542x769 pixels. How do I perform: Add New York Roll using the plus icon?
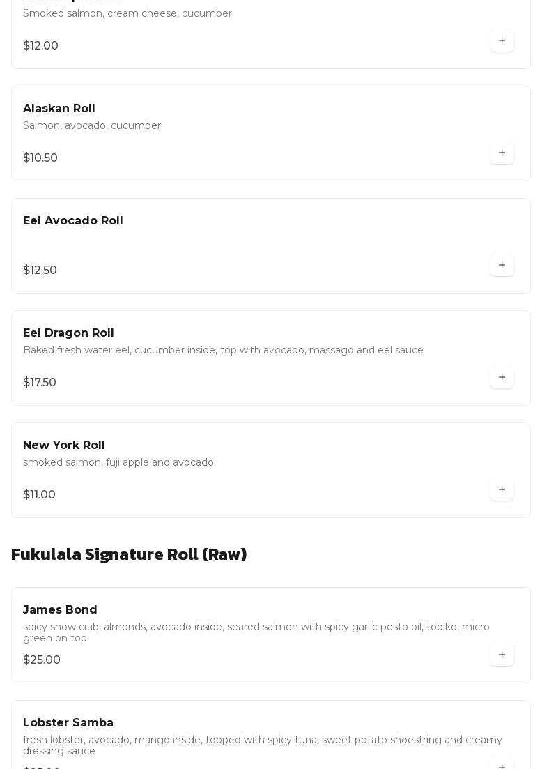pos(502,490)
